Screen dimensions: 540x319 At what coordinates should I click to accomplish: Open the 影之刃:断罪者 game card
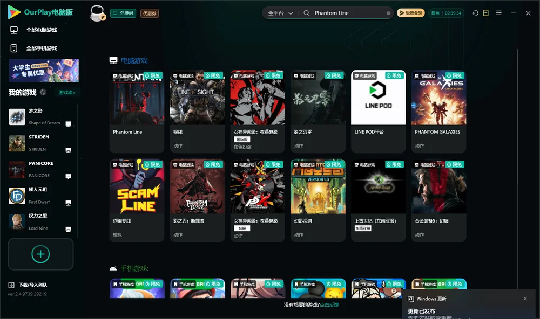[x=197, y=200]
